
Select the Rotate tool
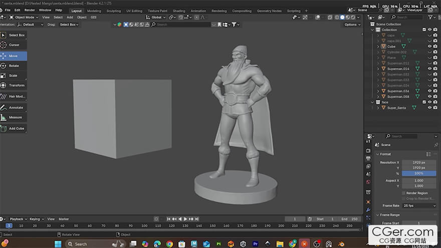pos(13,66)
